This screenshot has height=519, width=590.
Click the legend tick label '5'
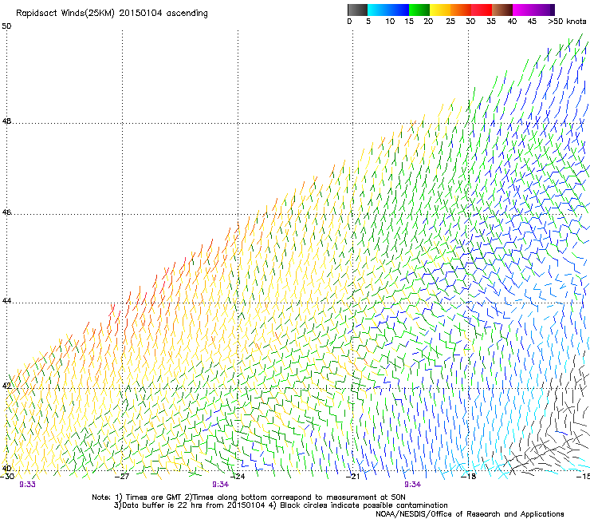(x=368, y=22)
